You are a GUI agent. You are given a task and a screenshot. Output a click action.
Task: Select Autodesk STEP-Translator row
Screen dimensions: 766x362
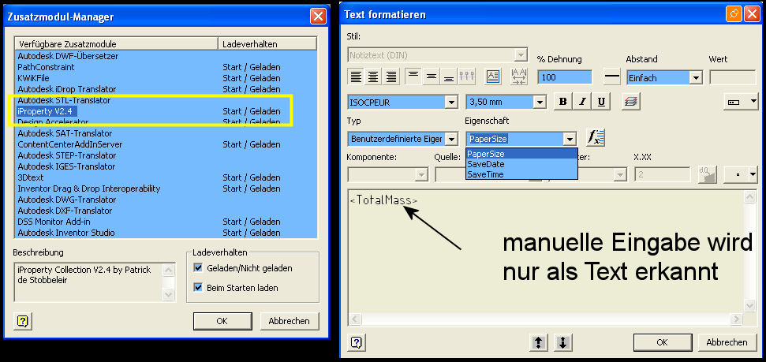166,155
